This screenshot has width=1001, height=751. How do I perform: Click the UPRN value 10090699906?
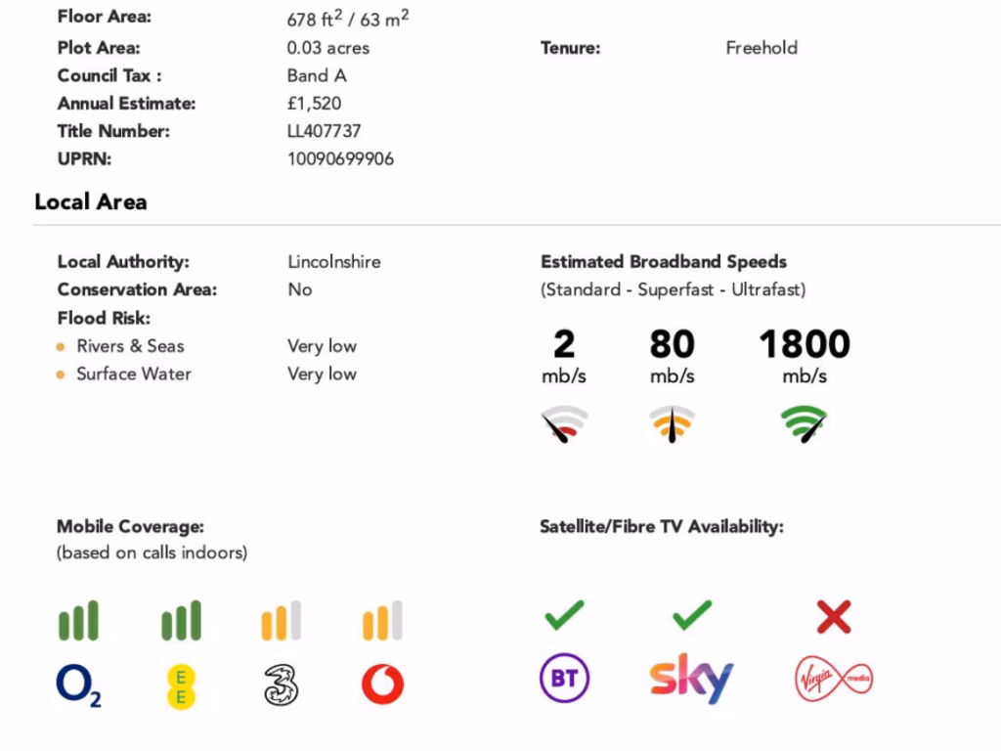click(x=340, y=158)
